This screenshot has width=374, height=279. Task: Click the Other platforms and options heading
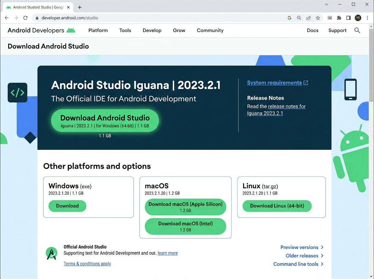tap(97, 166)
